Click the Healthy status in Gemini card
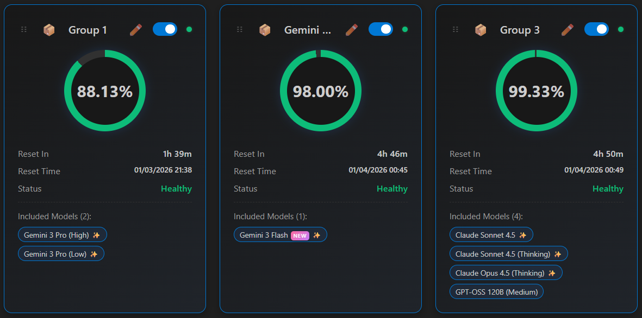 [392, 189]
